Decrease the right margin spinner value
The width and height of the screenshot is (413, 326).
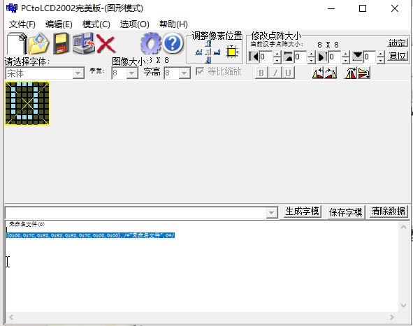pyautogui.click(x=346, y=60)
